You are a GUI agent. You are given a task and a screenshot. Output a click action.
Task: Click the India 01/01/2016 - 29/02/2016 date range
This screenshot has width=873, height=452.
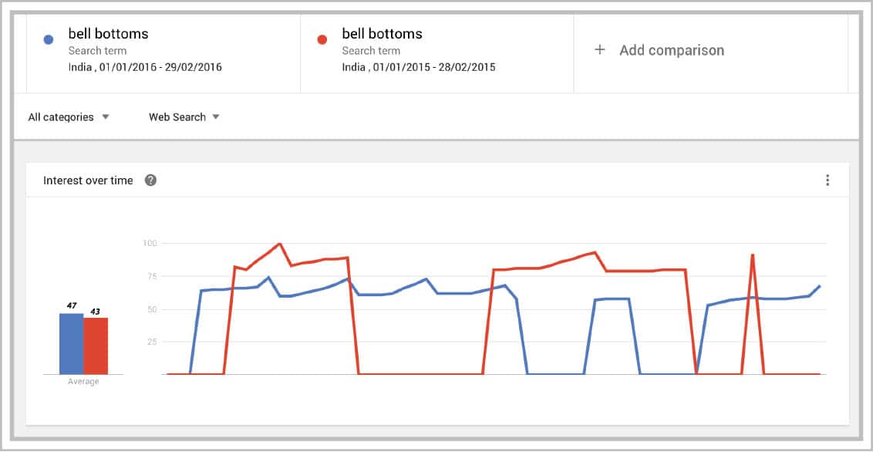[x=145, y=67]
